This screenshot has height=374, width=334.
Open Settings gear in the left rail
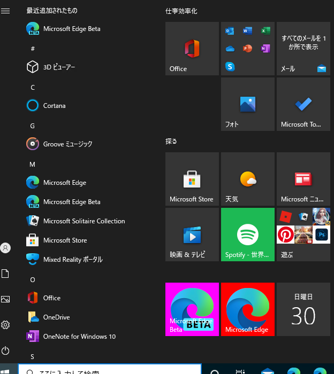[5, 325]
